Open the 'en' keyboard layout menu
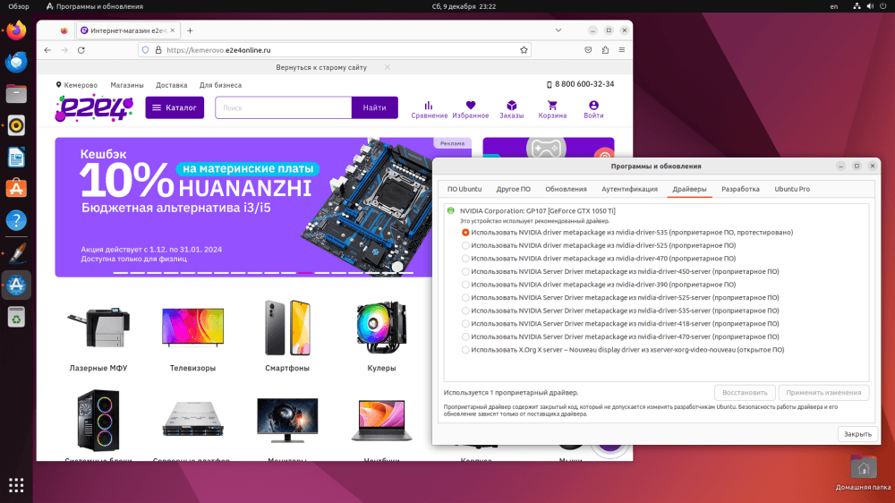This screenshot has width=895, height=503. (x=834, y=6)
